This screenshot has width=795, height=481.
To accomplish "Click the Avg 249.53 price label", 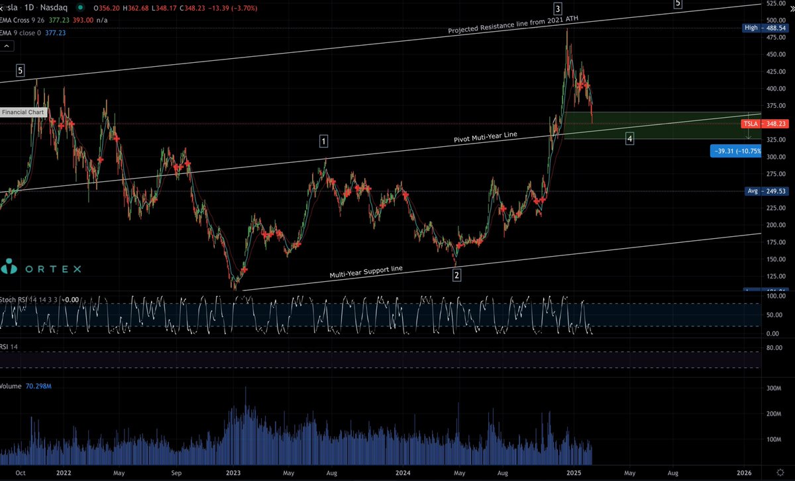I will click(x=767, y=191).
